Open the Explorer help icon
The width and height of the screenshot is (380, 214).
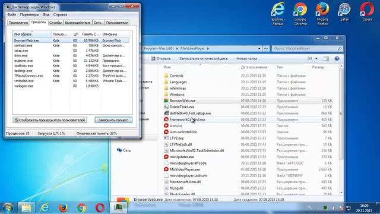337,59
